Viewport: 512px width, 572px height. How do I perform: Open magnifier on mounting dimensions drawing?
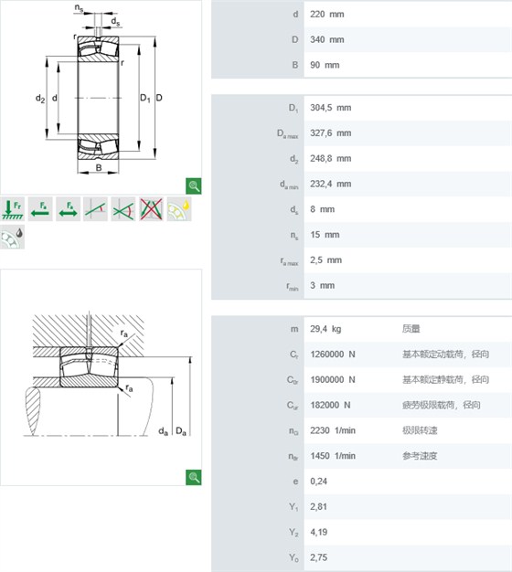[194, 477]
